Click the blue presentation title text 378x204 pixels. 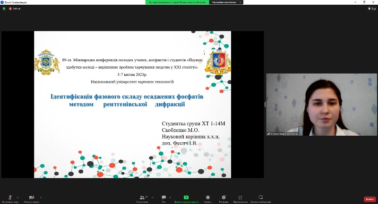click(x=127, y=100)
